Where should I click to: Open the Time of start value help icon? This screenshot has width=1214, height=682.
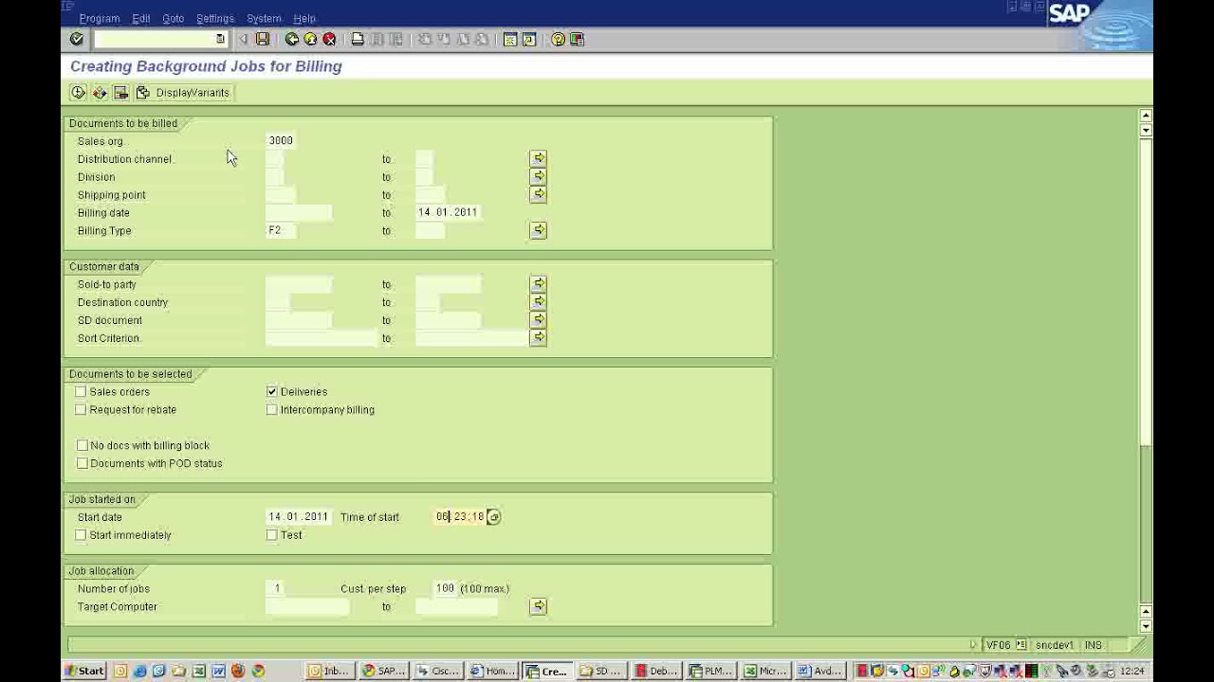coord(494,517)
